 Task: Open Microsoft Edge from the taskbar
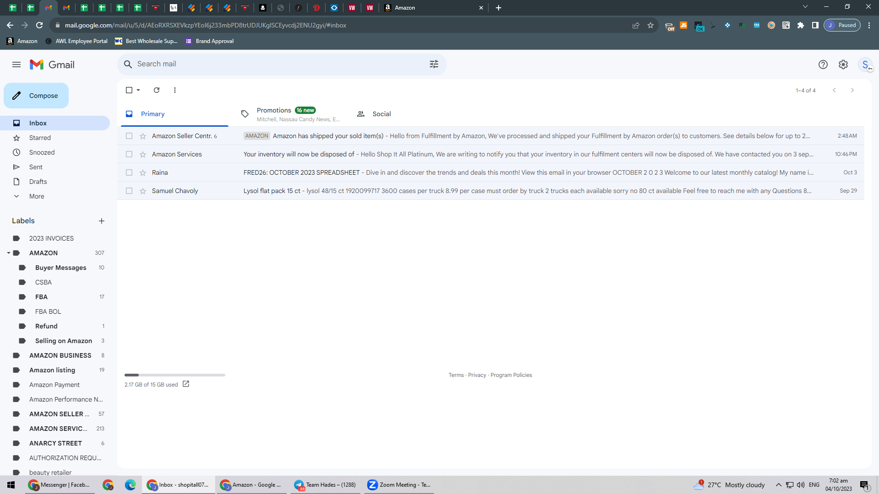pyautogui.click(x=130, y=485)
